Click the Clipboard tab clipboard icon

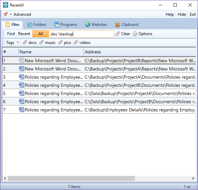[117, 25]
